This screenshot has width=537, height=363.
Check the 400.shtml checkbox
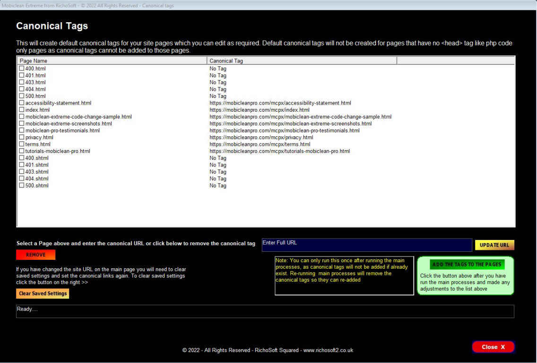point(22,158)
